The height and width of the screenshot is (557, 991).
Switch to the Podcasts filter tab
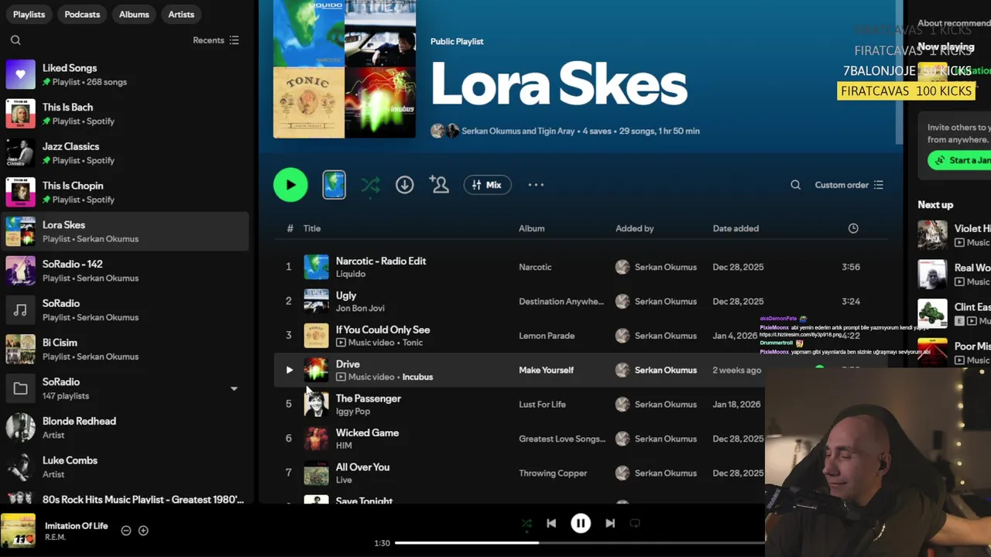82,14
